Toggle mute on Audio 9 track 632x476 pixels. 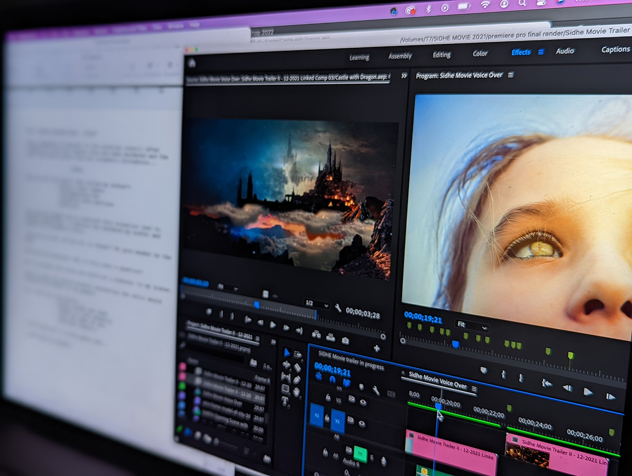360,453
